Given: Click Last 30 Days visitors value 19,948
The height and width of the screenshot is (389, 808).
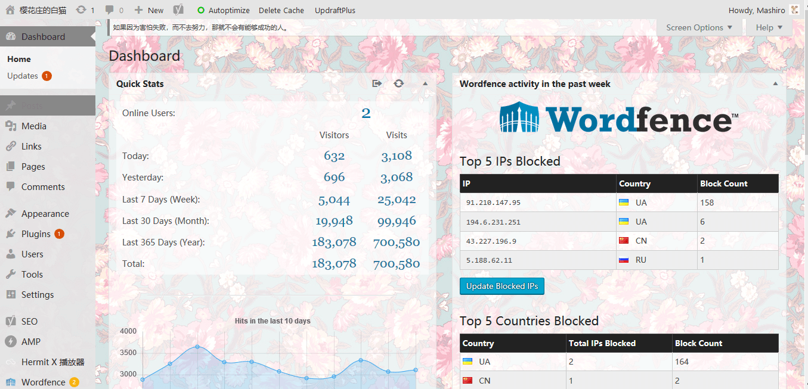Looking at the screenshot, I should pyautogui.click(x=334, y=221).
